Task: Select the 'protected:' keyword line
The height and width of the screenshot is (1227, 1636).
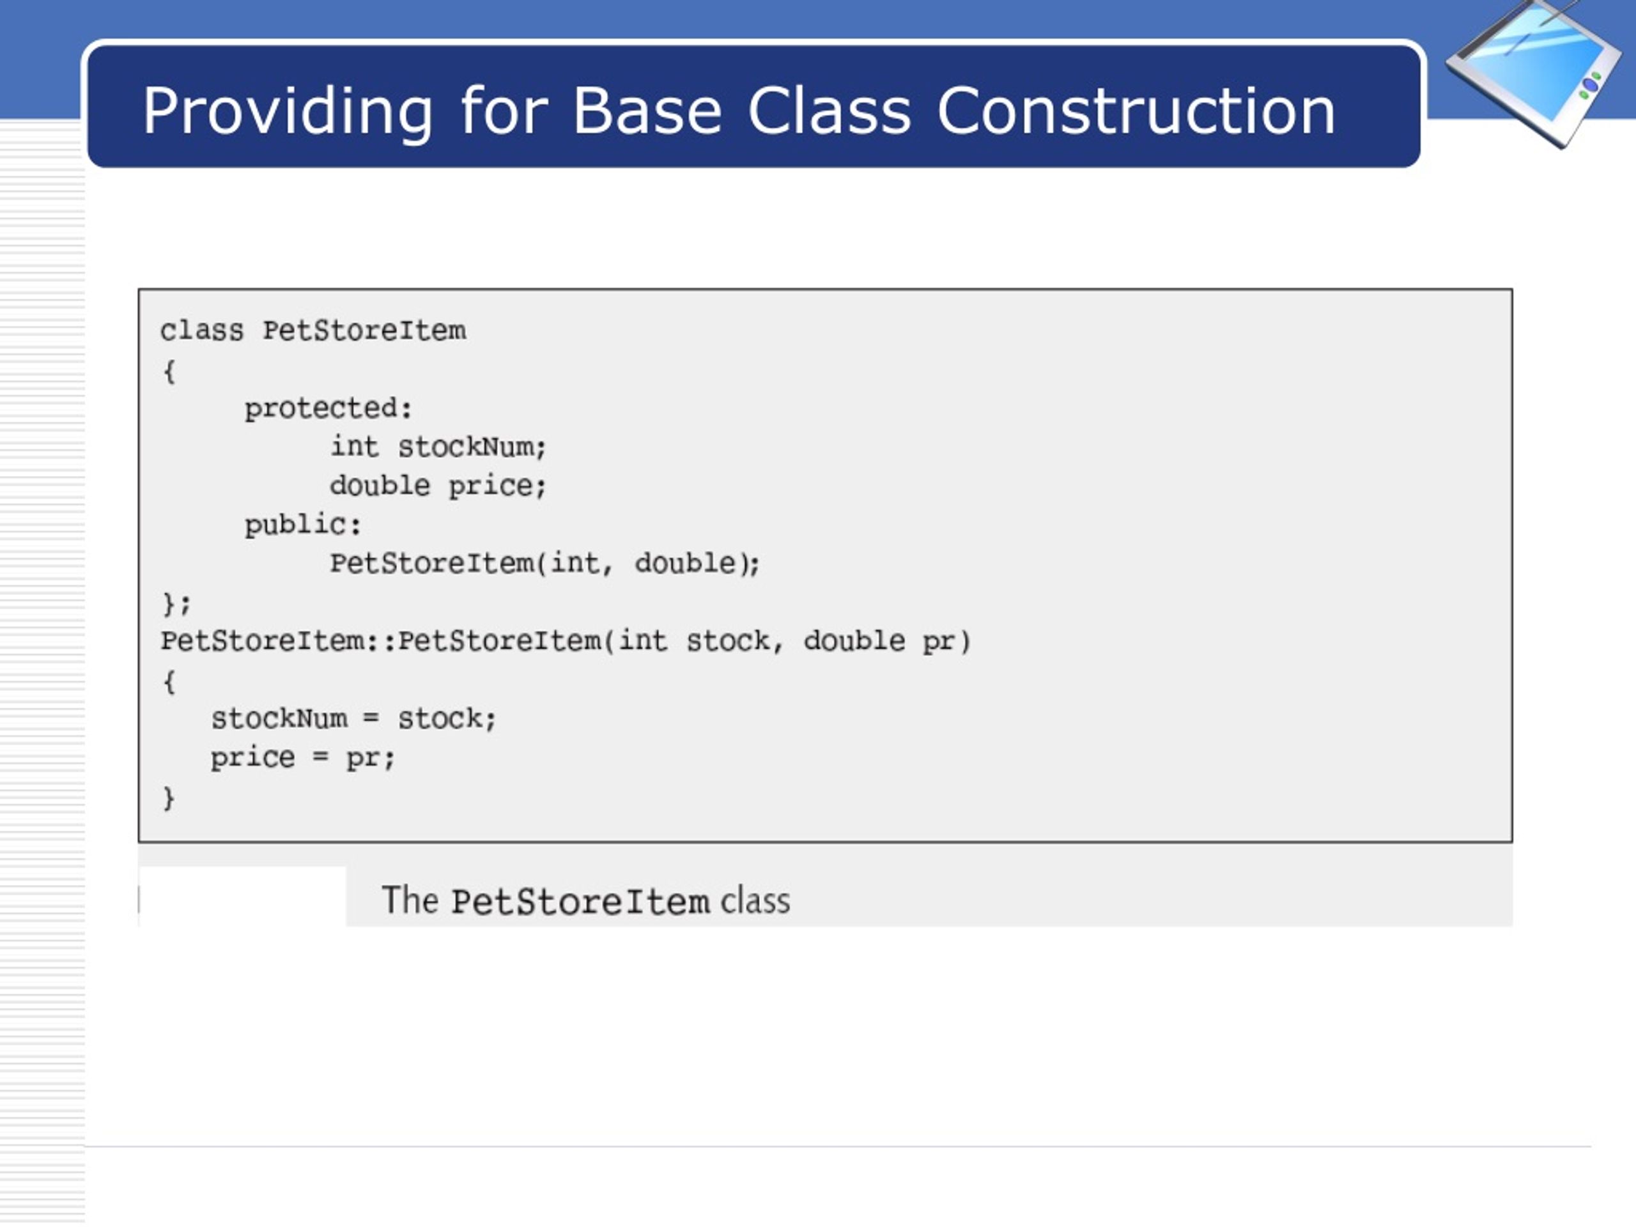Action: (328, 408)
